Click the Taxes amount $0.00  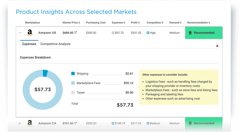pyautogui.click(x=129, y=93)
